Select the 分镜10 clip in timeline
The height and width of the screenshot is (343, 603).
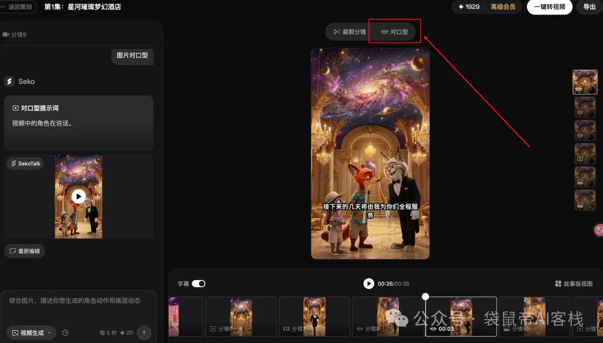[x=534, y=316]
